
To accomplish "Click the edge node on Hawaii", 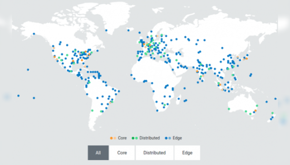I will 28,70.
